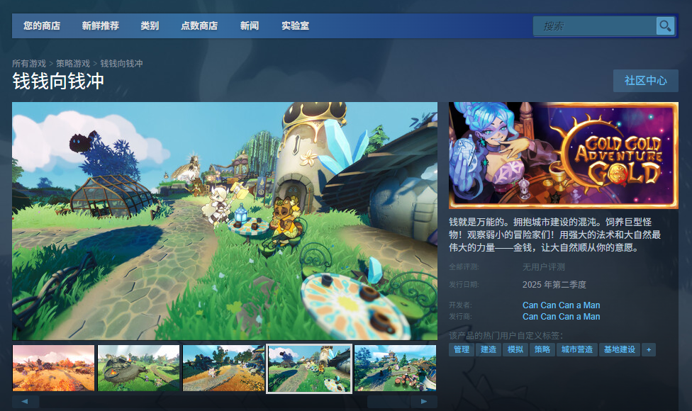Open the 社区中心 community hub button
Image resolution: width=692 pixels, height=411 pixels.
point(645,81)
